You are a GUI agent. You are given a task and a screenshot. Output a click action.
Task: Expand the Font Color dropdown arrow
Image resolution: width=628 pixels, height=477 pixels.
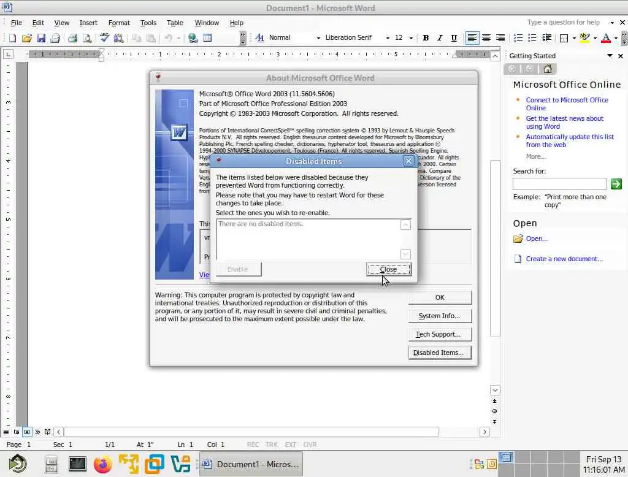(616, 38)
